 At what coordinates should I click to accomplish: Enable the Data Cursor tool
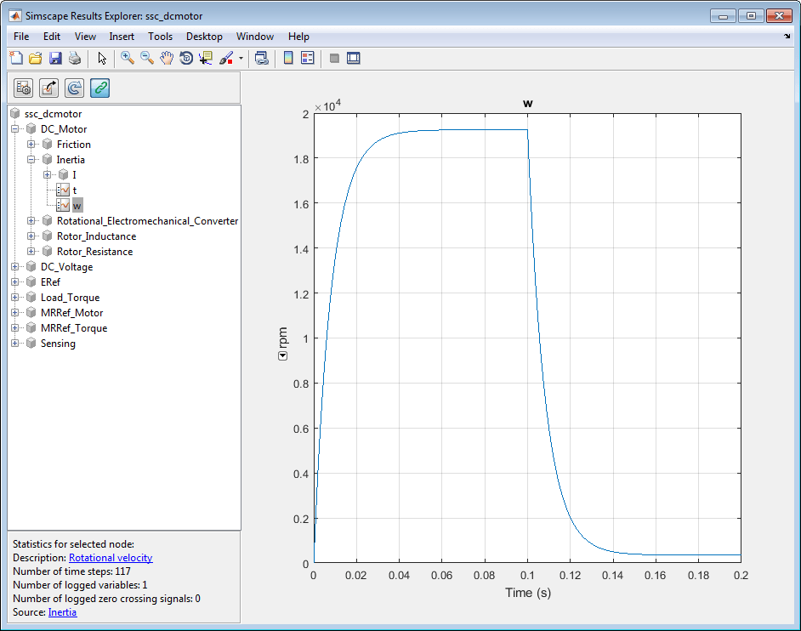tap(206, 59)
